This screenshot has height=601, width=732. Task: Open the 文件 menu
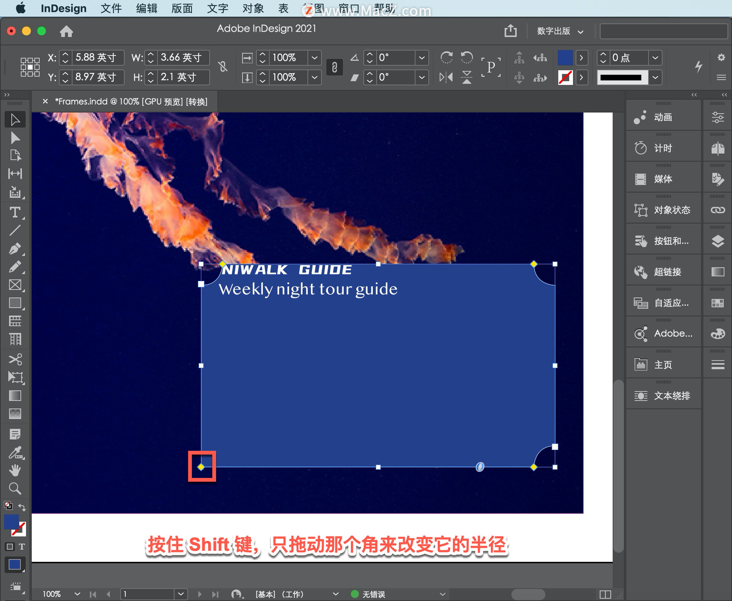pyautogui.click(x=111, y=8)
